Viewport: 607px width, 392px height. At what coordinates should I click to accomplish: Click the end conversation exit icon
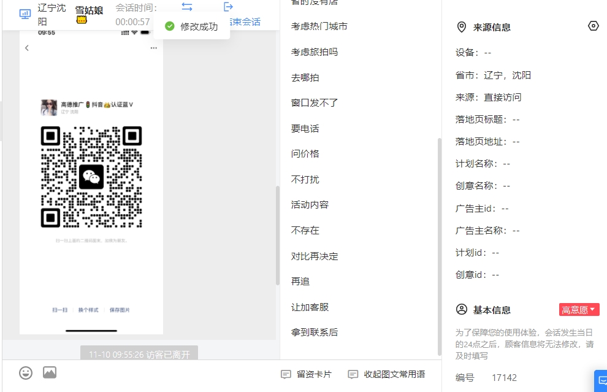[x=229, y=7]
